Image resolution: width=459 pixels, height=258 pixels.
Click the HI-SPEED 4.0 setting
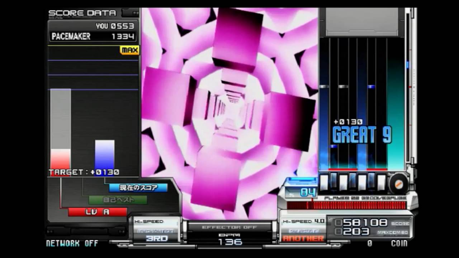coord(303,221)
